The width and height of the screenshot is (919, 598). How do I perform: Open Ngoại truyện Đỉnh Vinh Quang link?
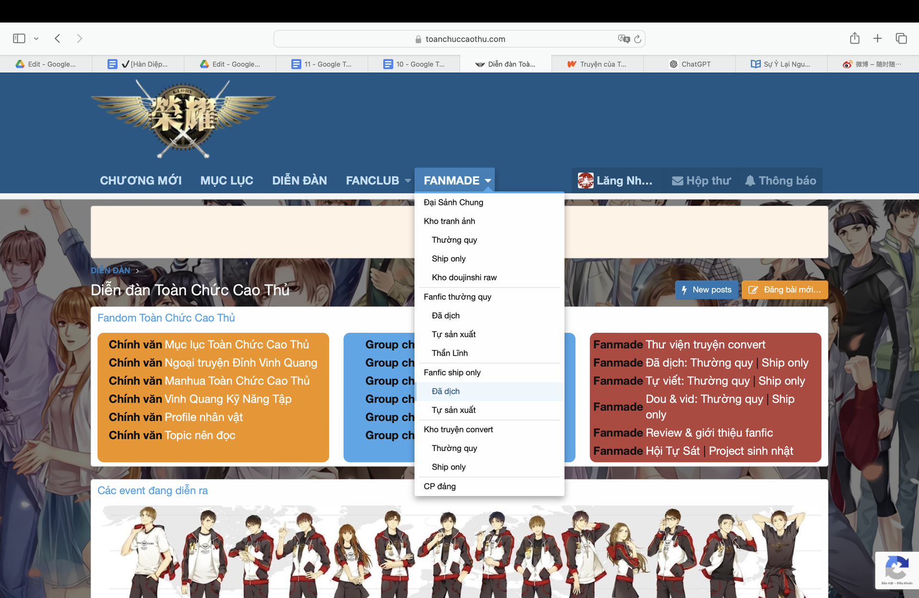coord(241,363)
